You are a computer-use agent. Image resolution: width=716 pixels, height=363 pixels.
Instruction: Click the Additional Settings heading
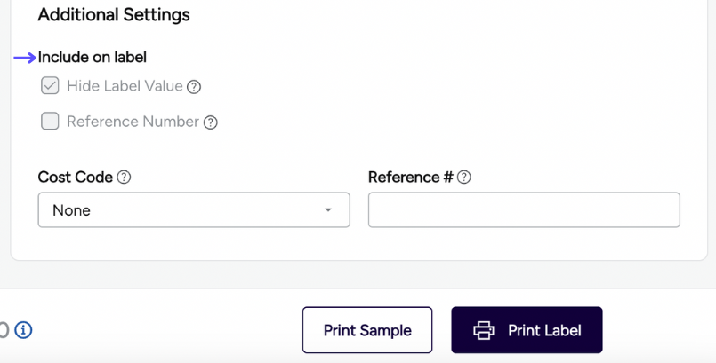tap(114, 15)
